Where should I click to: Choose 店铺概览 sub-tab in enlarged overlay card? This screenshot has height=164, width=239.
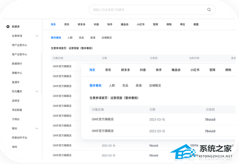pos(155,86)
